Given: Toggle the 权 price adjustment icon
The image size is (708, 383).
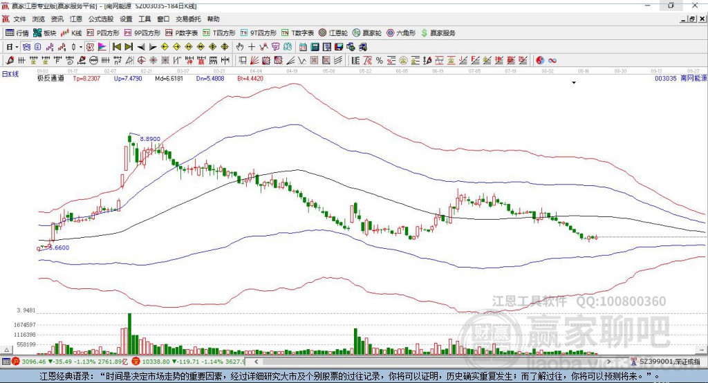Looking at the screenshot, I should tap(91, 47).
